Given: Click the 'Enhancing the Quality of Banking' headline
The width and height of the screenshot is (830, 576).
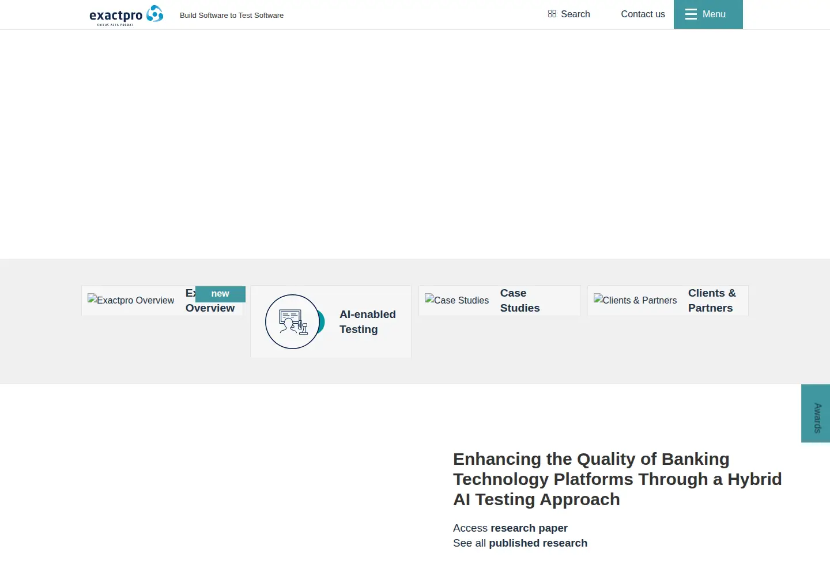Looking at the screenshot, I should pyautogui.click(x=617, y=479).
